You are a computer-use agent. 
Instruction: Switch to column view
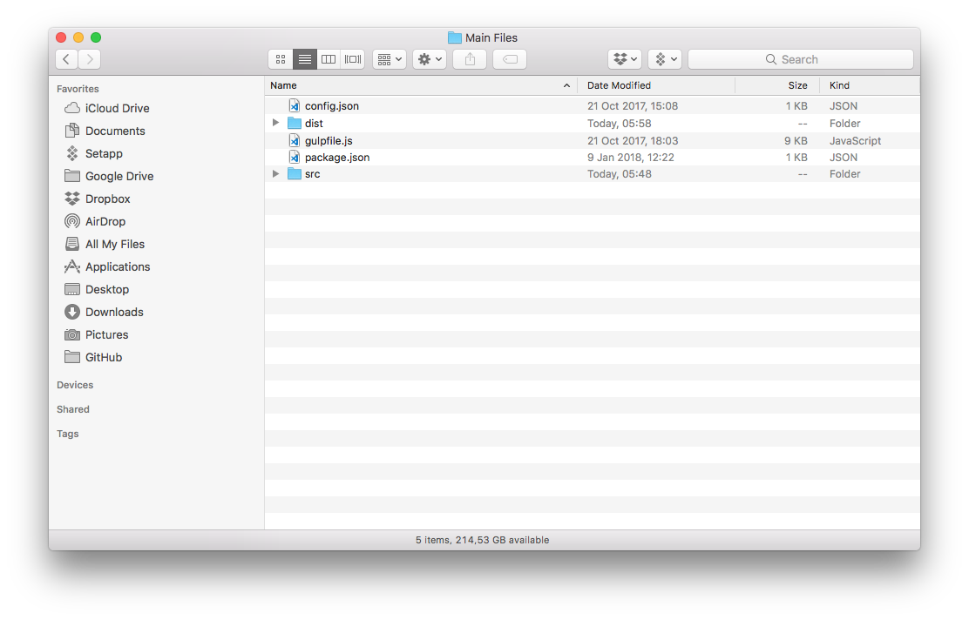tap(329, 59)
